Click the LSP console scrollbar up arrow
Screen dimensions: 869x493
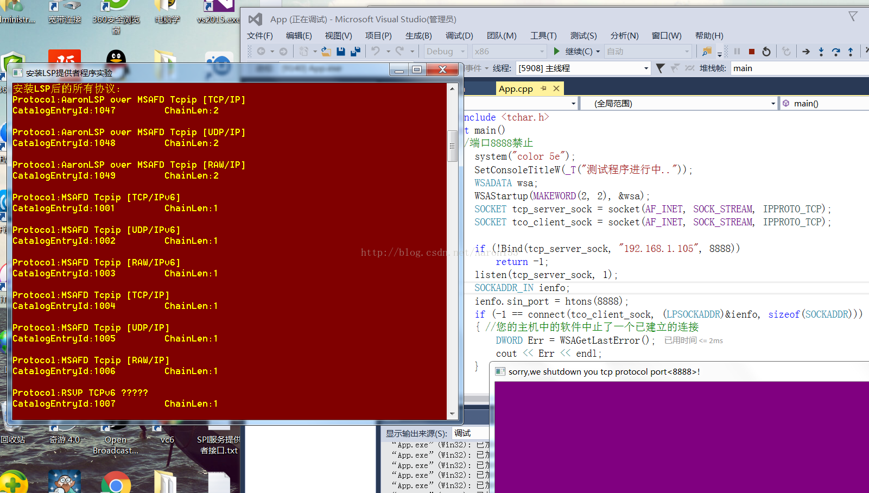[452, 88]
